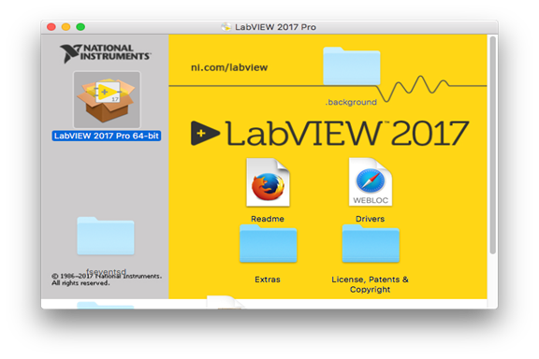Image resolution: width=539 pixels, height=359 pixels.
Task: Open the .fseventsd folder icon
Action: (106, 236)
